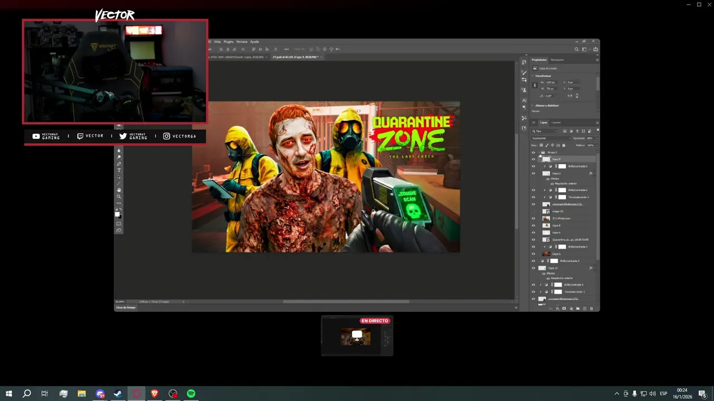Change screen mode icon in toolbar
This screenshot has height=401, width=714.
119,230
